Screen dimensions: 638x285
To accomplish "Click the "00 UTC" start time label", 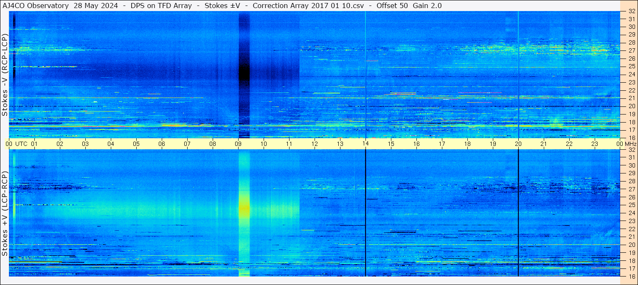I will [17, 144].
